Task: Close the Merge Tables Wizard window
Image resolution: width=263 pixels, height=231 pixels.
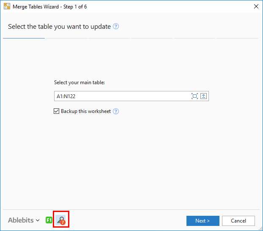Action: click(x=256, y=6)
